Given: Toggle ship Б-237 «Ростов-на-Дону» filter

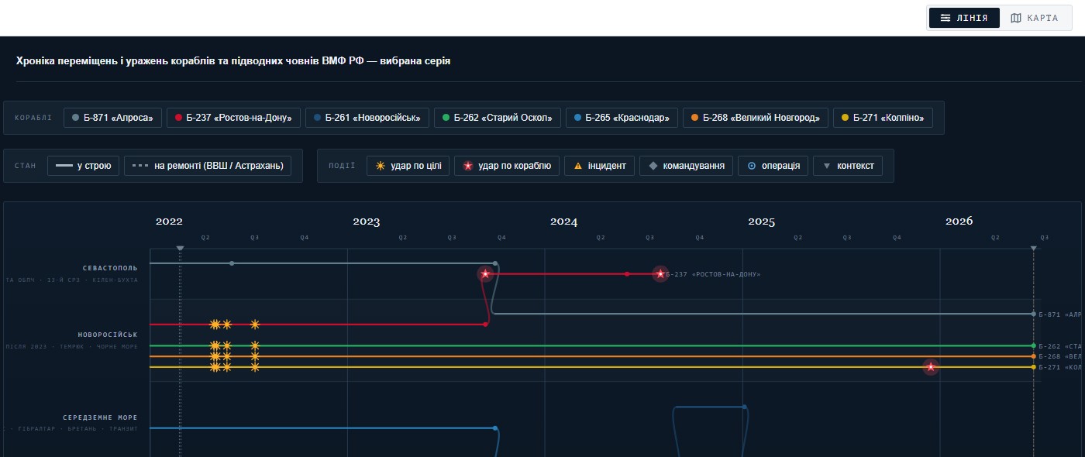Looking at the screenshot, I should pyautogui.click(x=233, y=118).
